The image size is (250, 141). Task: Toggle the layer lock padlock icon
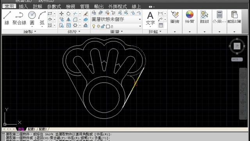[103, 26]
